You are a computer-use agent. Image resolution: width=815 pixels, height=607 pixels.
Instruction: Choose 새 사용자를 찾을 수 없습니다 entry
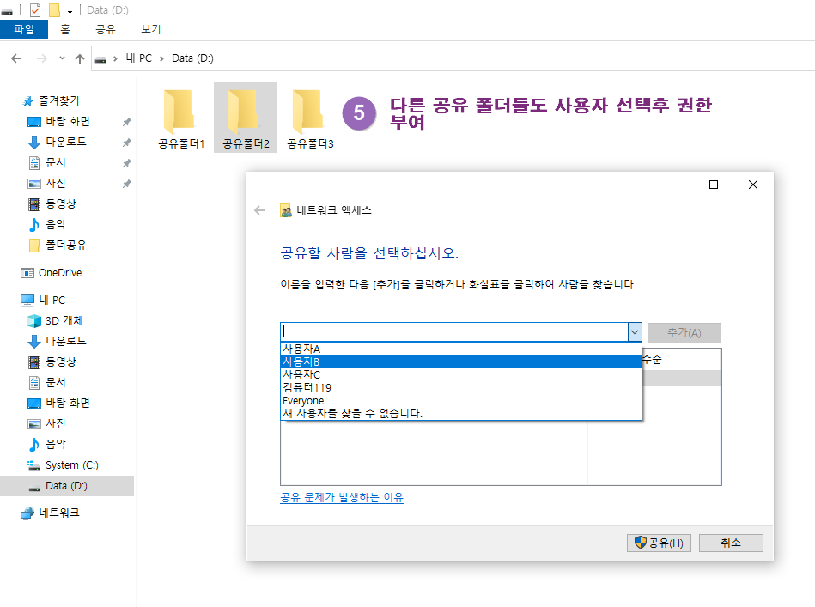(x=461, y=413)
